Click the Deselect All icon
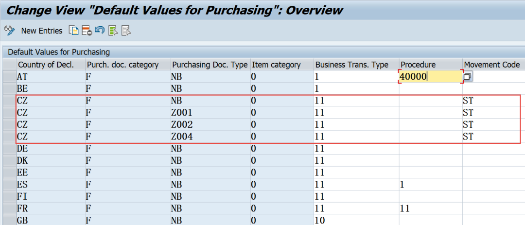The image size is (525, 225). pyautogui.click(x=126, y=31)
